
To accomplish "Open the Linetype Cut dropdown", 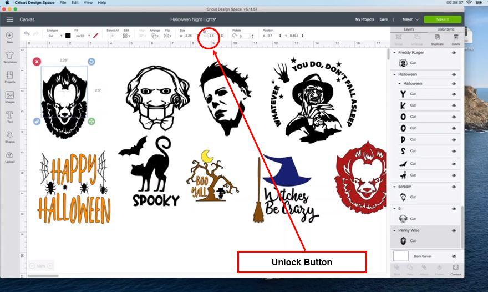I will tap(55, 36).
